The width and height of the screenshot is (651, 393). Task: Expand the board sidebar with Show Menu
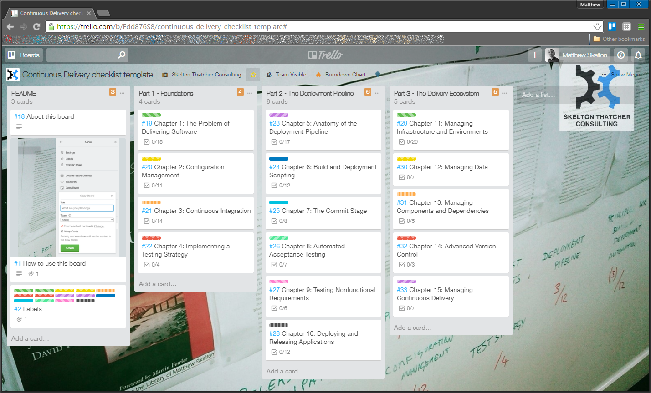[621, 75]
